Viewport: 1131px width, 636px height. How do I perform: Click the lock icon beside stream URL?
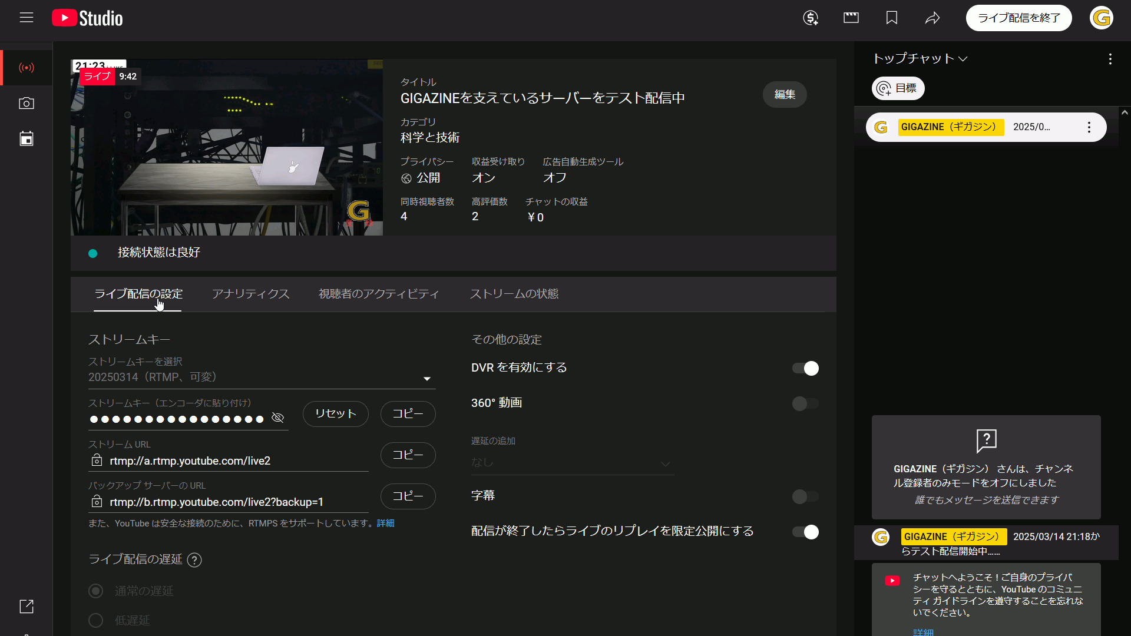point(97,461)
